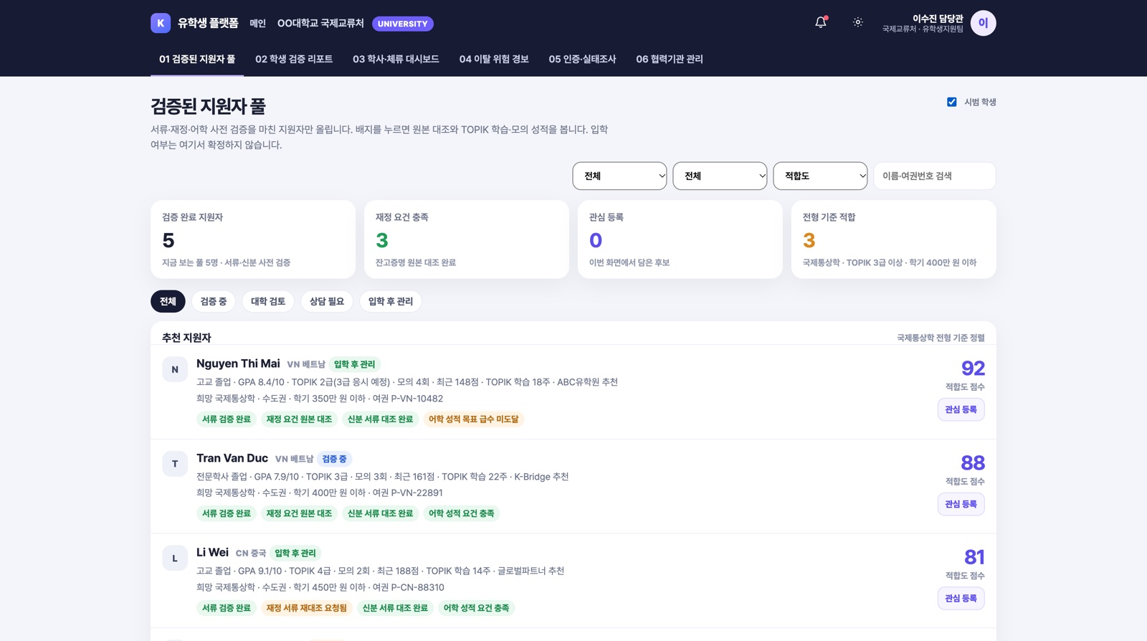The height and width of the screenshot is (641, 1147).
Task: Open the second 전체 filter dropdown
Action: click(x=720, y=176)
